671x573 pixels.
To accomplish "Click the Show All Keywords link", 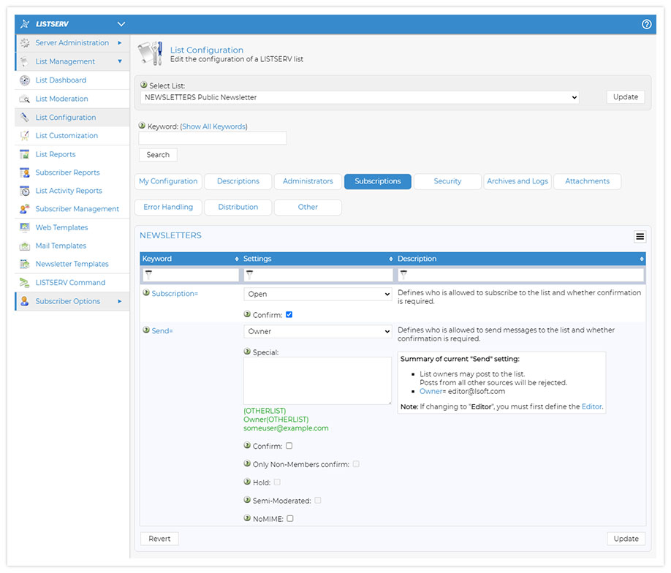I will pyautogui.click(x=214, y=126).
